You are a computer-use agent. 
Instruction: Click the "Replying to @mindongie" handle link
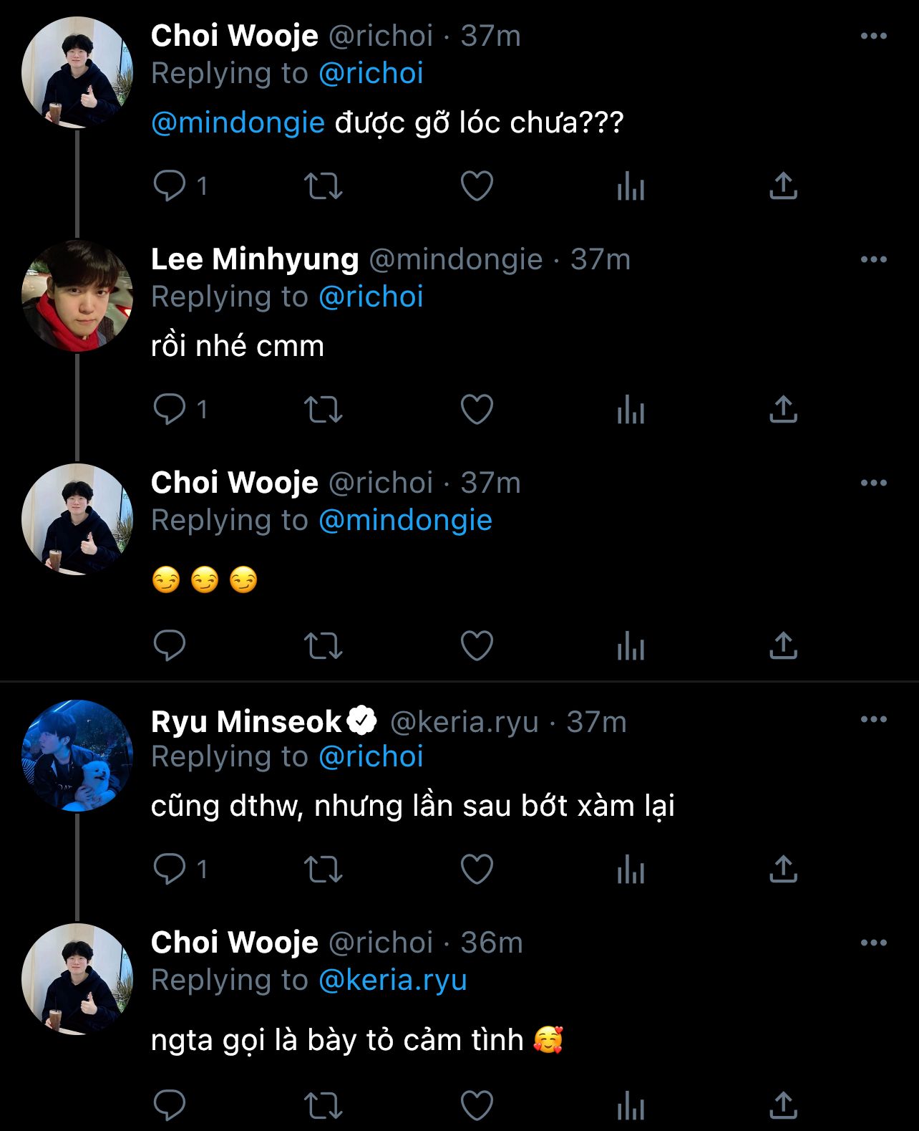[405, 520]
